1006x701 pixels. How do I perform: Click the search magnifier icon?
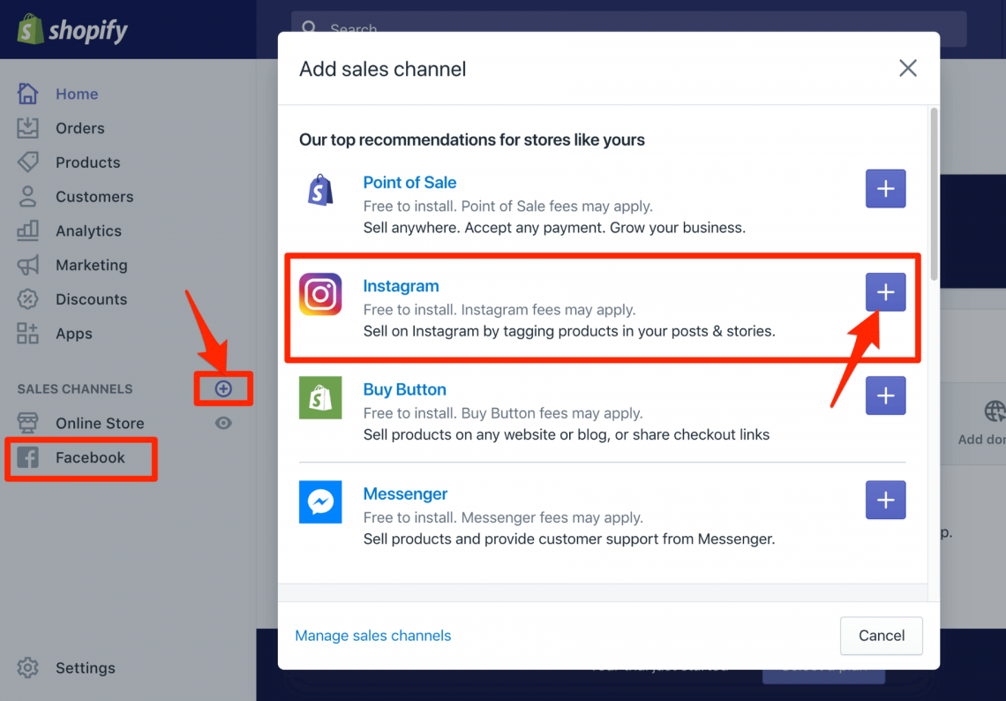click(x=306, y=28)
